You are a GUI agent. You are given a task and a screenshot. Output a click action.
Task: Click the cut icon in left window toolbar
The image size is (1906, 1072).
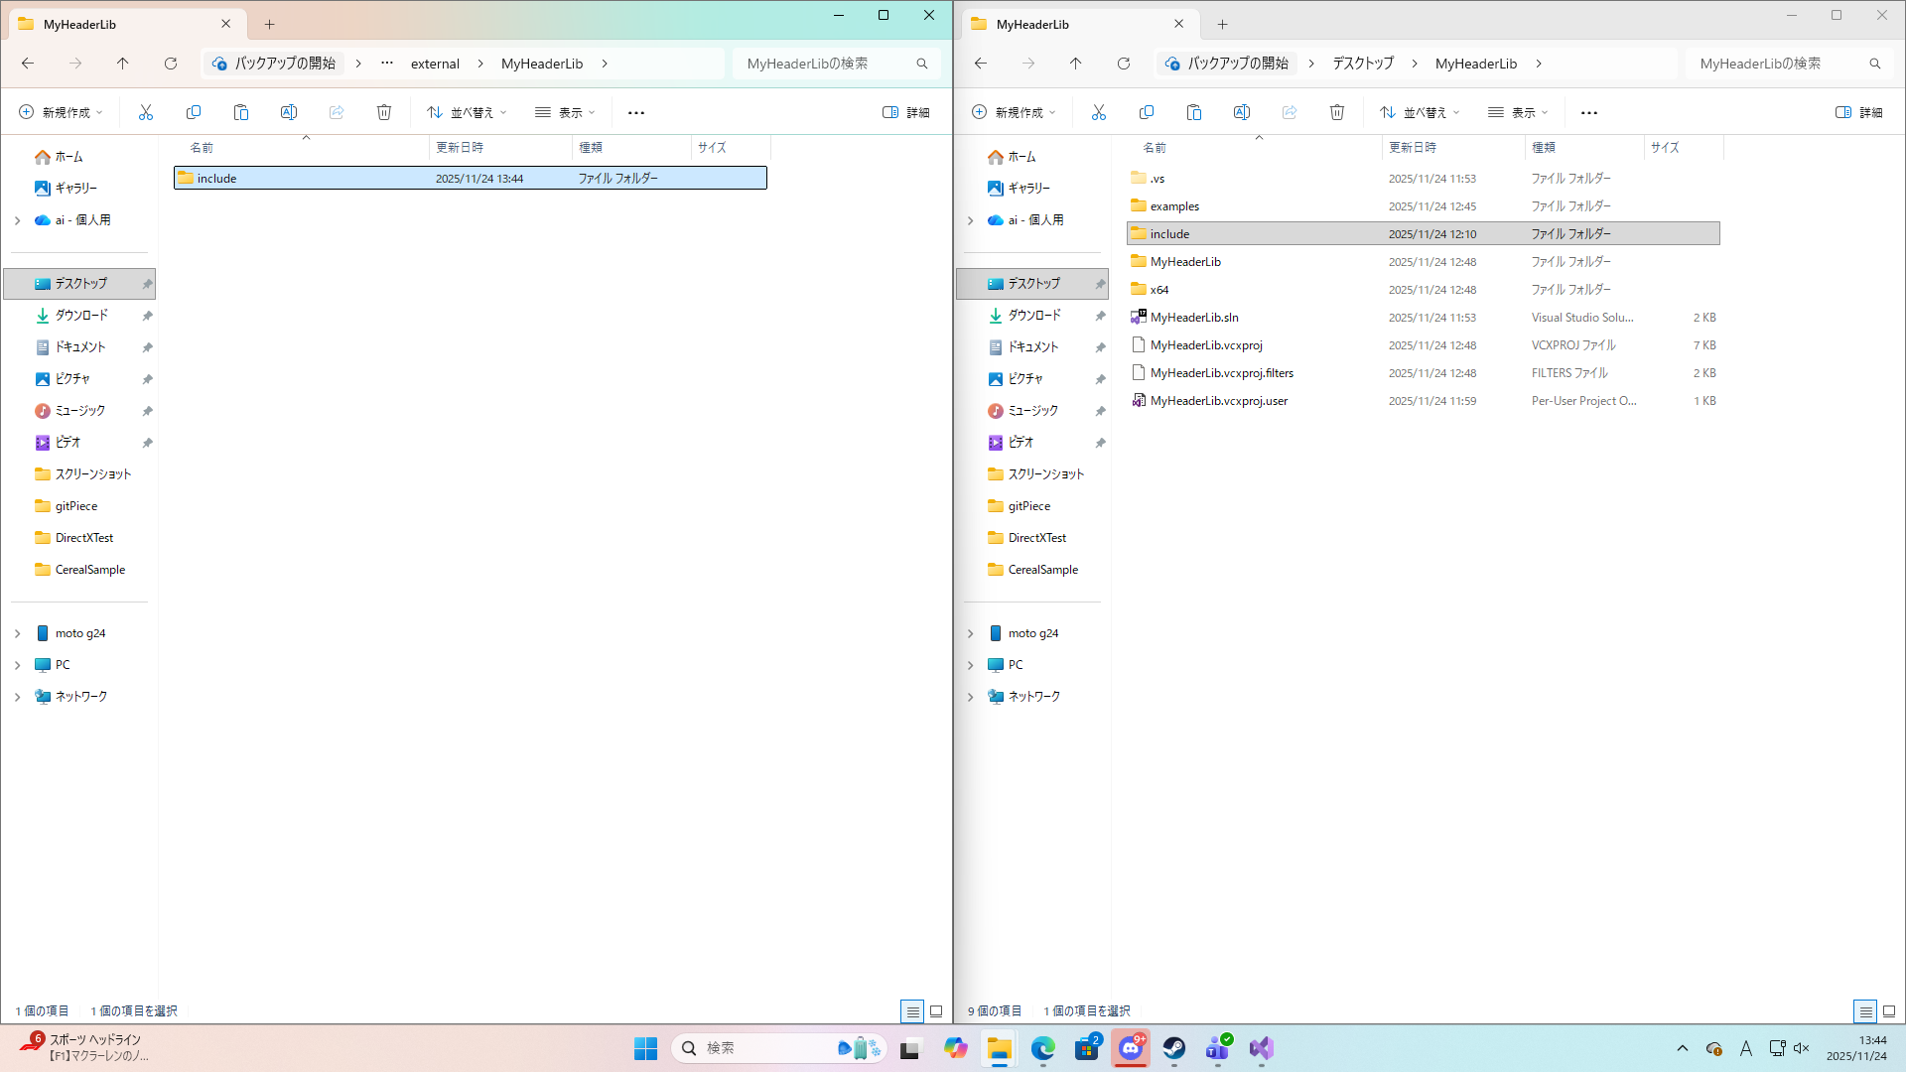coord(146,112)
